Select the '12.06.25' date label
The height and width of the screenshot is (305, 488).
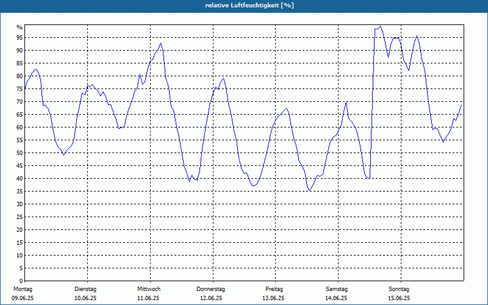pyautogui.click(x=211, y=298)
